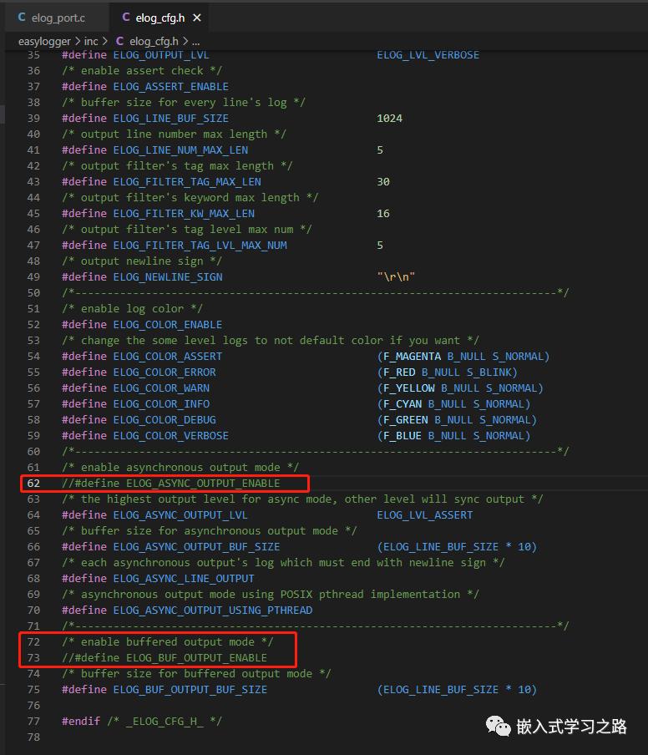Viewport: 648px width, 755px height.
Task: Click the ELOG_FILTER_TAG_LVL_MAX_NUM macro
Action: click(200, 245)
